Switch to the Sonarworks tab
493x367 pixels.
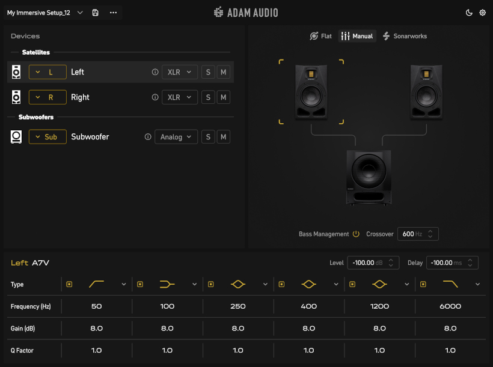[405, 36]
